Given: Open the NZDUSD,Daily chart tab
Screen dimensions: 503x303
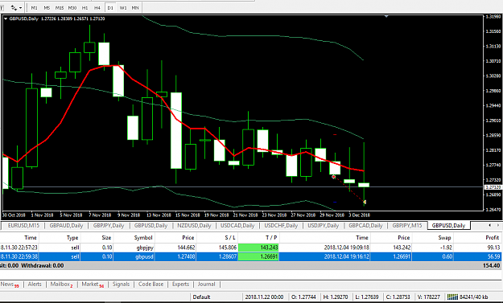Looking at the screenshot, I should click(194, 226).
